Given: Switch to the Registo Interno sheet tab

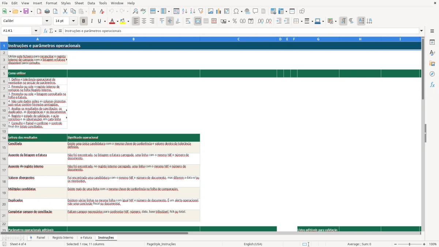Looking at the screenshot, I should point(63,237).
